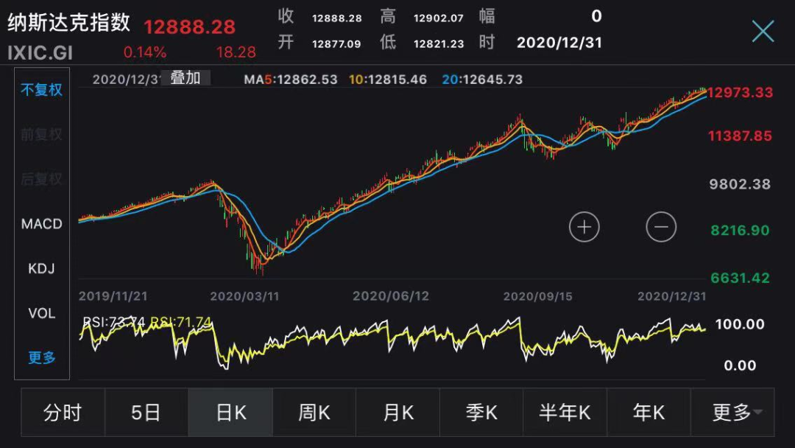Image resolution: width=795 pixels, height=448 pixels.
Task: Tap the 2019/11/21 date axis label
Action: (x=113, y=296)
